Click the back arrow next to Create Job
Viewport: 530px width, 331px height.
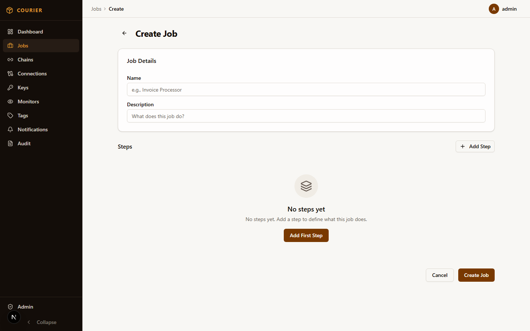(124, 33)
